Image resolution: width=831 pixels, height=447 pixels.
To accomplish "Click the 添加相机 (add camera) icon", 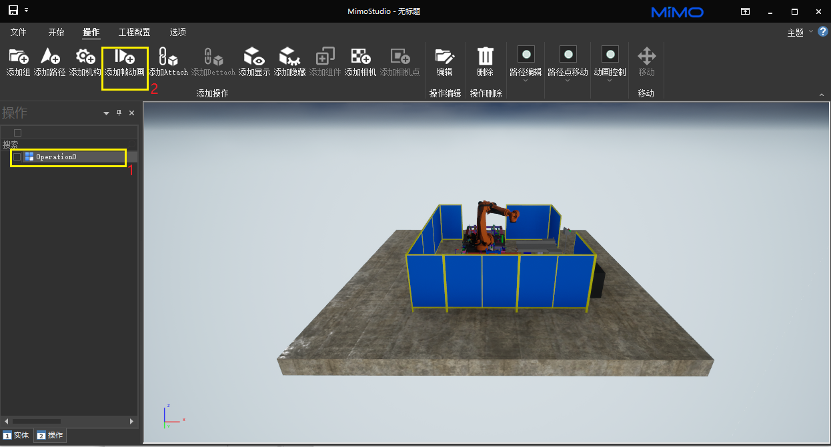I will [x=360, y=57].
